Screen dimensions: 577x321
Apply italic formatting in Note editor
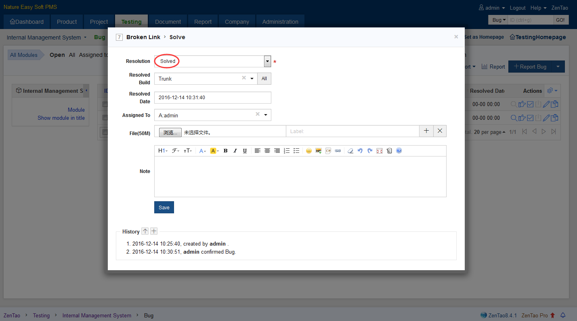pyautogui.click(x=235, y=151)
